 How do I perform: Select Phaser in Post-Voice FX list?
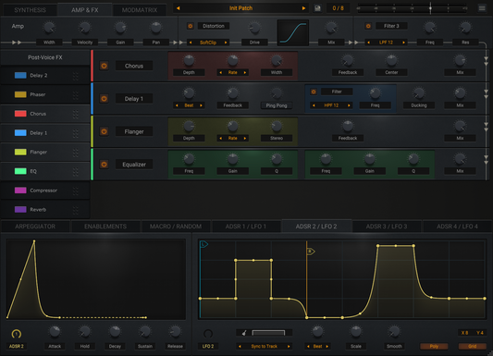pyautogui.click(x=45, y=95)
